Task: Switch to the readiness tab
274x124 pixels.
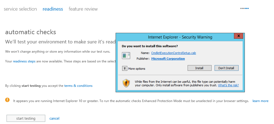Action: [x=53, y=9]
